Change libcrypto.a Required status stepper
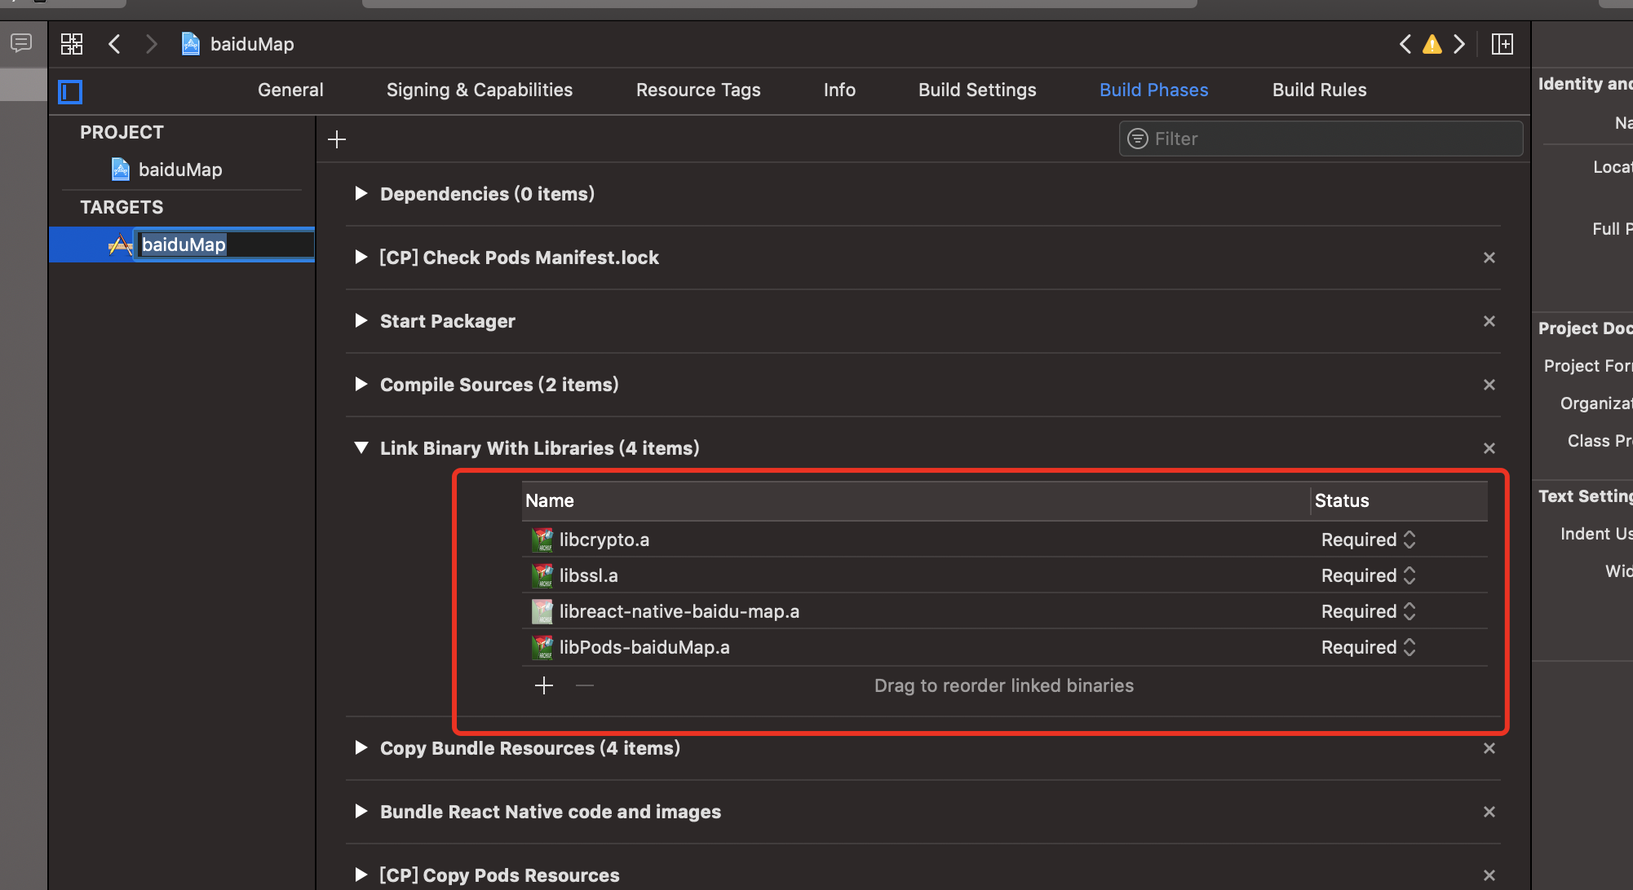 tap(1410, 540)
